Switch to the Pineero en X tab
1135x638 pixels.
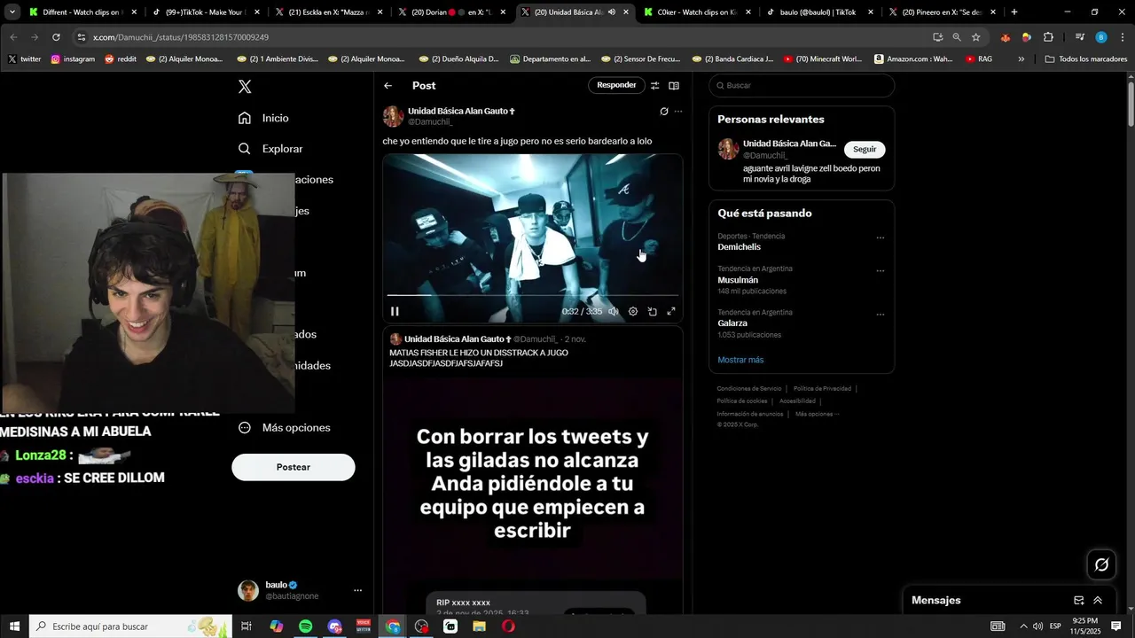click(942, 12)
